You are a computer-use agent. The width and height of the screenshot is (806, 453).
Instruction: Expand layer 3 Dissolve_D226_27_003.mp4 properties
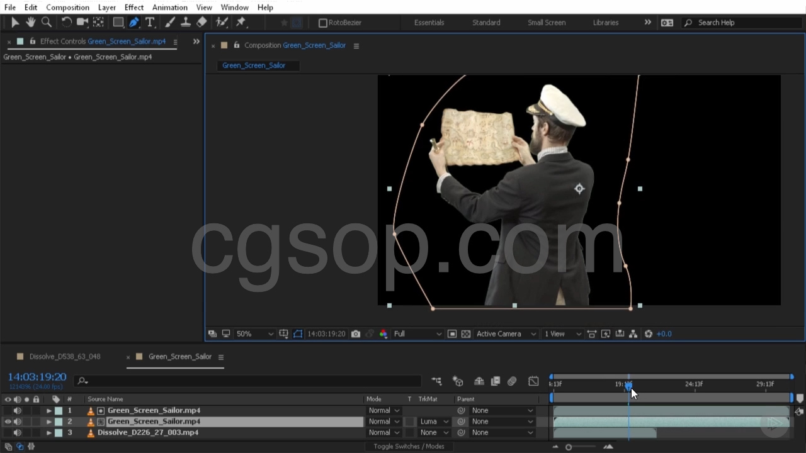coord(49,433)
